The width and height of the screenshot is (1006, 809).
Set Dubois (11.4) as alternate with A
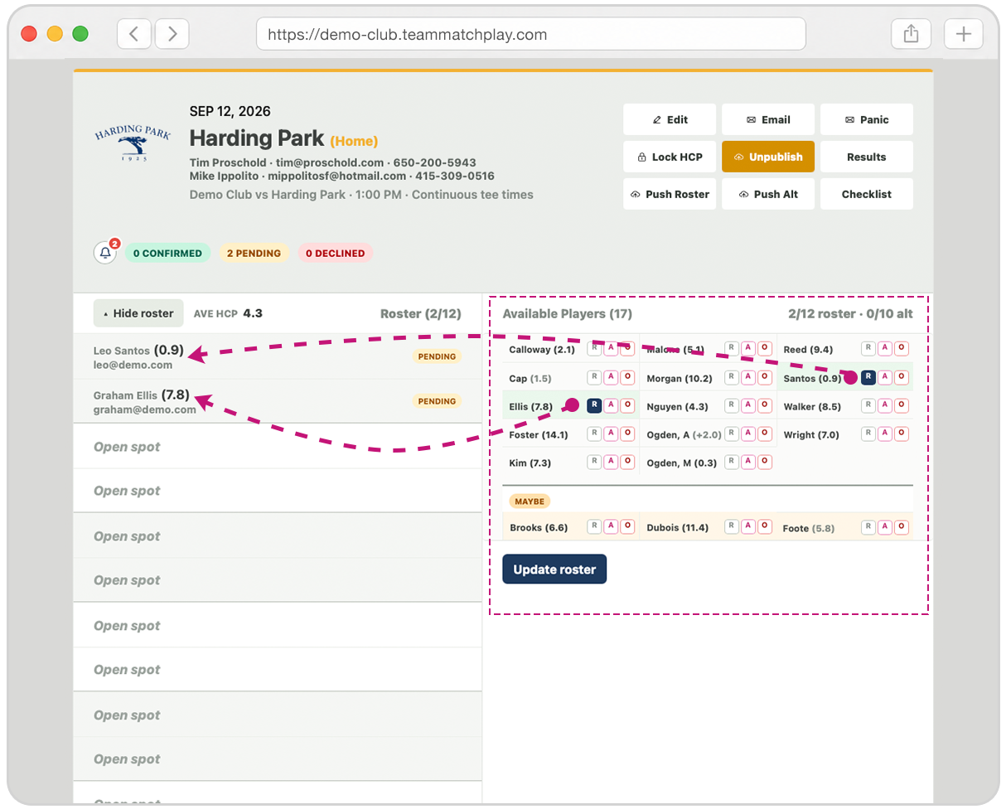(x=747, y=526)
